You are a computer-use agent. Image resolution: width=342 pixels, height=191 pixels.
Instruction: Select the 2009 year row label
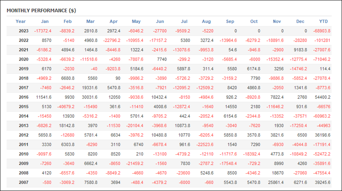point(24,163)
